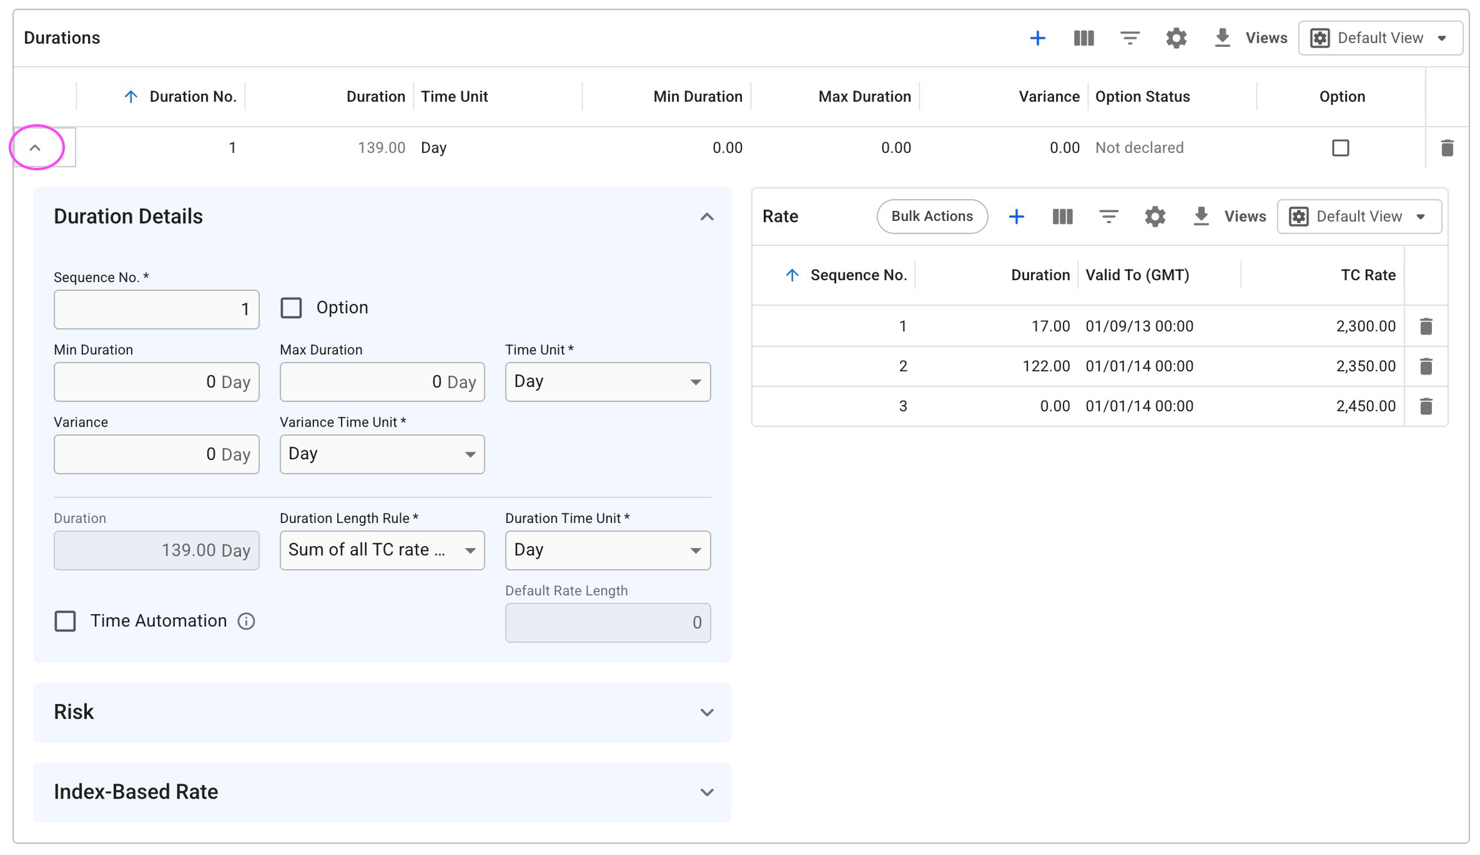The width and height of the screenshot is (1480, 855).
Task: Select rate duration cell 17.00
Action: click(x=1051, y=326)
